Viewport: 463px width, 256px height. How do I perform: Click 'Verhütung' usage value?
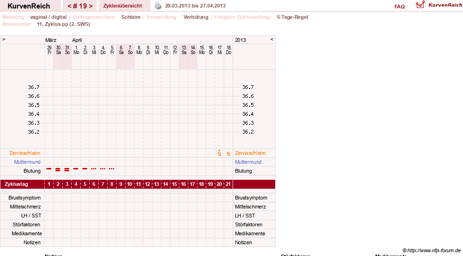coord(196,17)
